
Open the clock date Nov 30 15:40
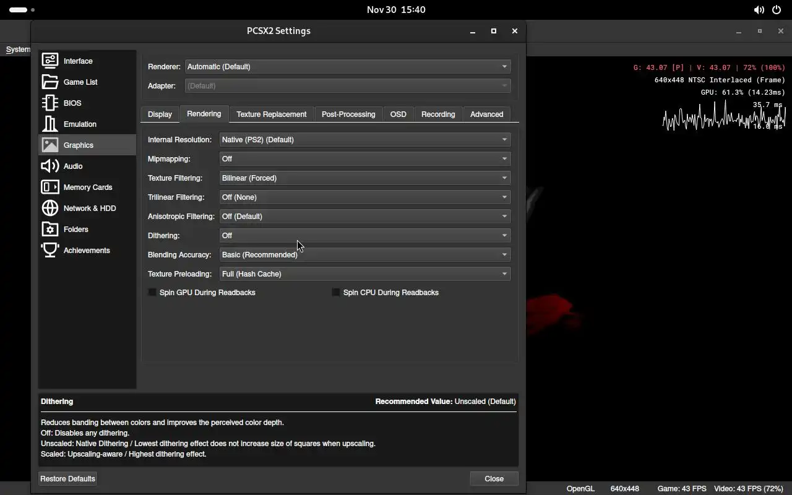point(396,10)
